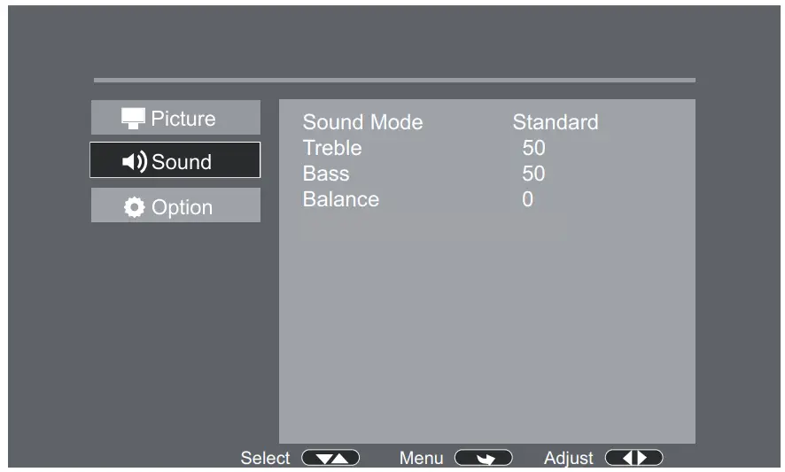Viewport: 785px width, 472px height.
Task: Select the Sound tab label
Action: pos(182,162)
